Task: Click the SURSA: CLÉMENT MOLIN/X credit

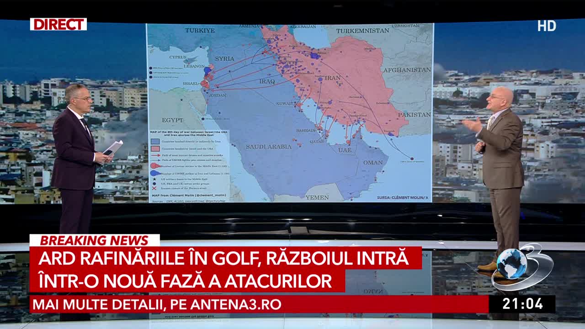Action: [402, 197]
